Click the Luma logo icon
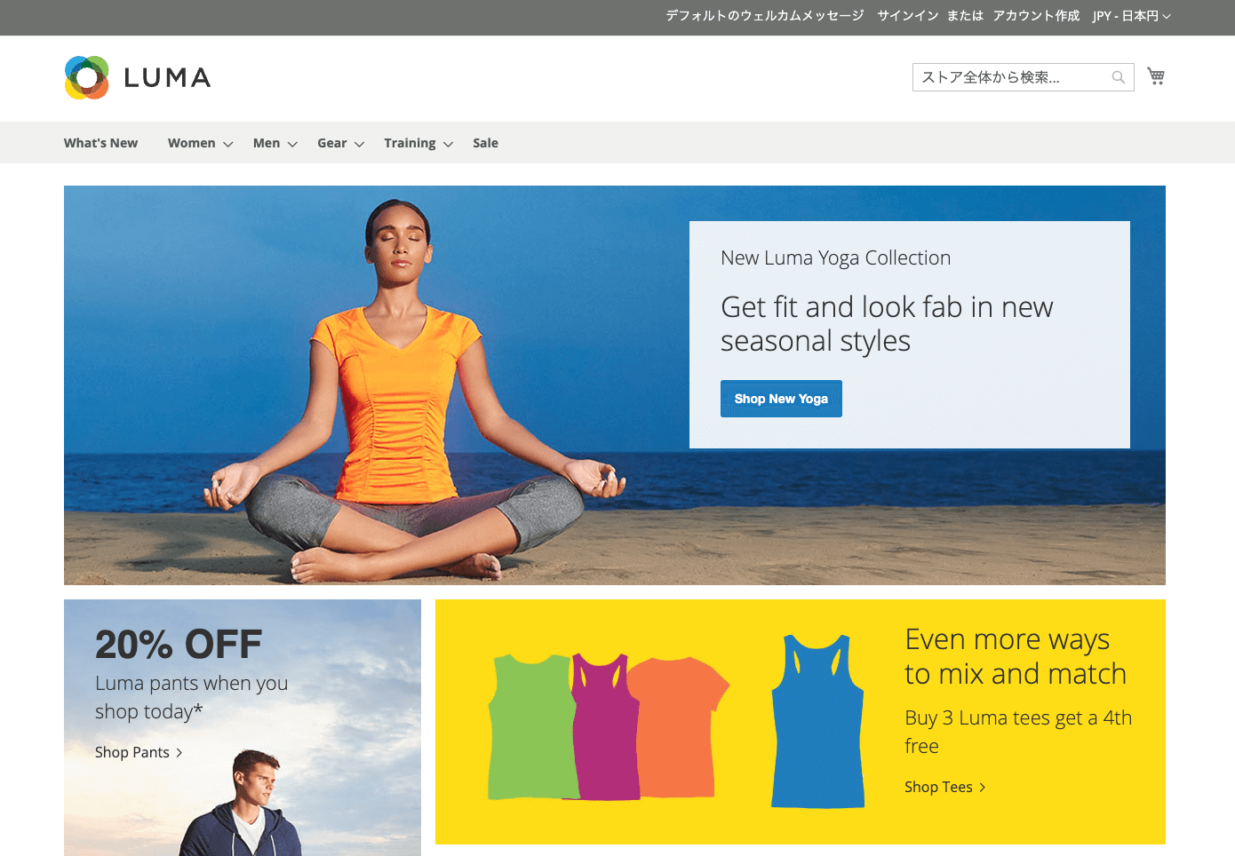The image size is (1235, 856). pyautogui.click(x=87, y=77)
